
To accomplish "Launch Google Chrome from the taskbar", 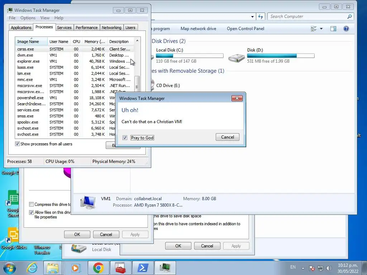I will (x=98, y=268).
